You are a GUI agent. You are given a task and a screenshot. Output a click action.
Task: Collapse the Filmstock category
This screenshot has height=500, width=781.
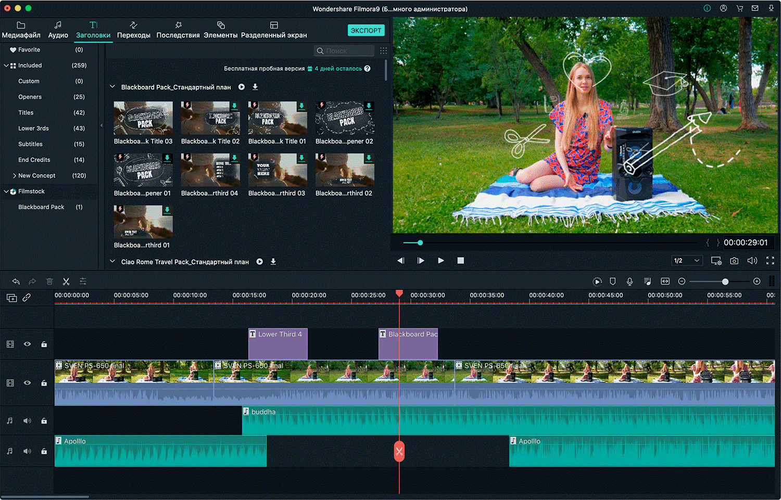point(6,191)
